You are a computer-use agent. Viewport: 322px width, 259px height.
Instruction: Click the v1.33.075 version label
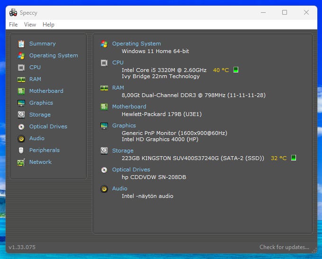coord(22,247)
